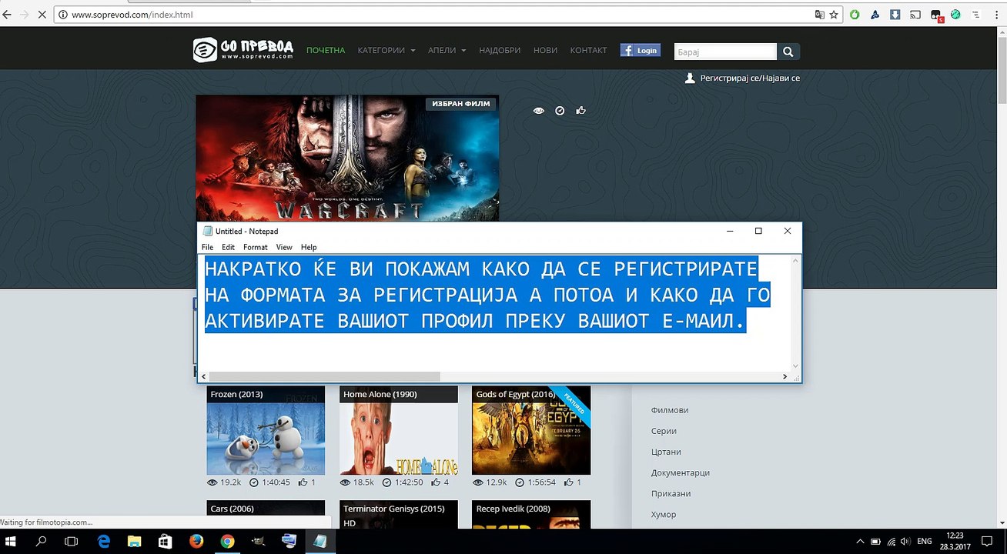Open the Хумор category
The image size is (1007, 554).
click(x=664, y=514)
